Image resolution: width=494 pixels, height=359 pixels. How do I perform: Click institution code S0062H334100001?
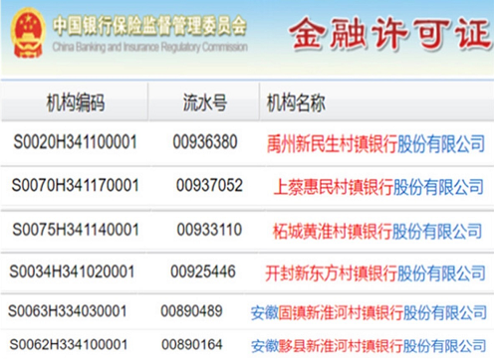point(69,344)
